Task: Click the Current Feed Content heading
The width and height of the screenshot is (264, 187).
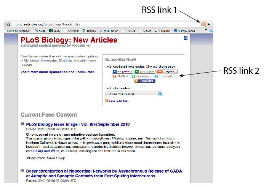Action: tap(49, 114)
